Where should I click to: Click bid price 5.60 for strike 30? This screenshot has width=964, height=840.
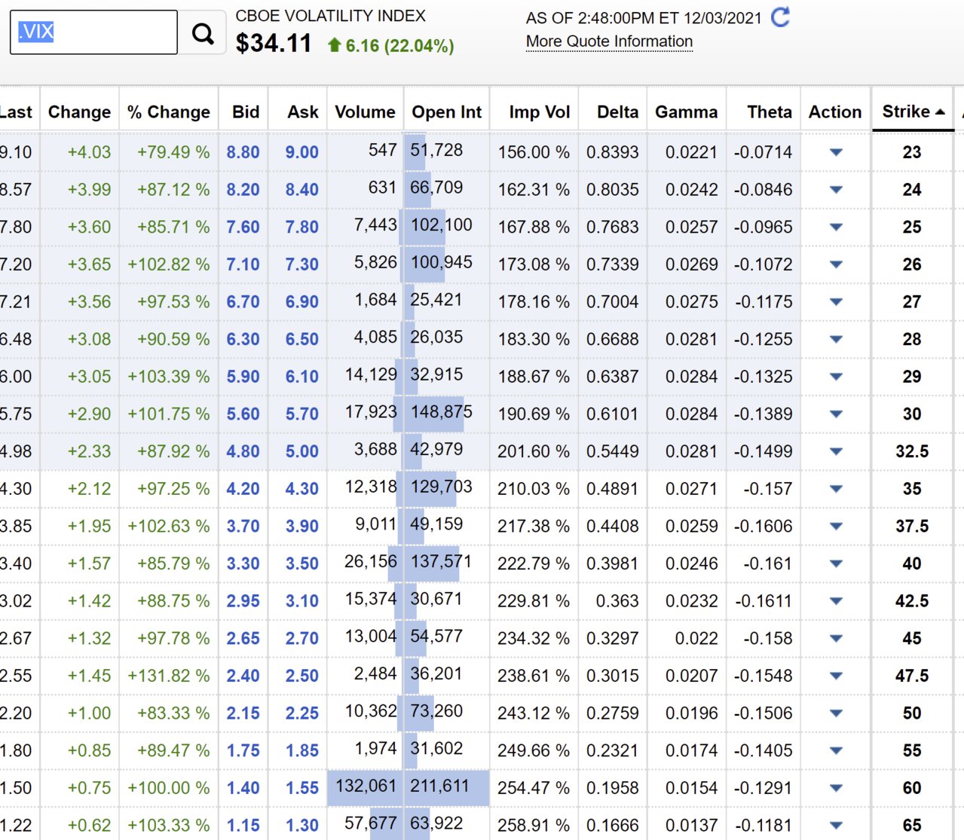coord(243,414)
